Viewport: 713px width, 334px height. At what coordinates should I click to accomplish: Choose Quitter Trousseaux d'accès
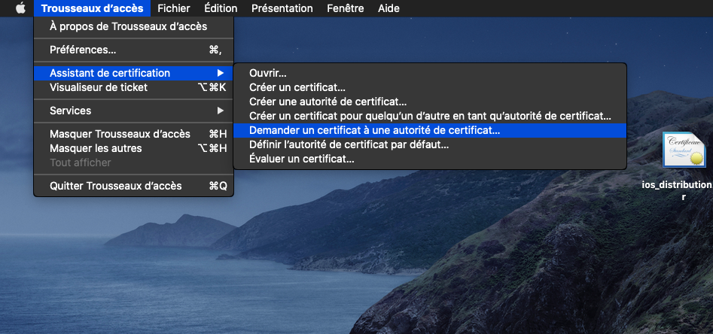133,186
